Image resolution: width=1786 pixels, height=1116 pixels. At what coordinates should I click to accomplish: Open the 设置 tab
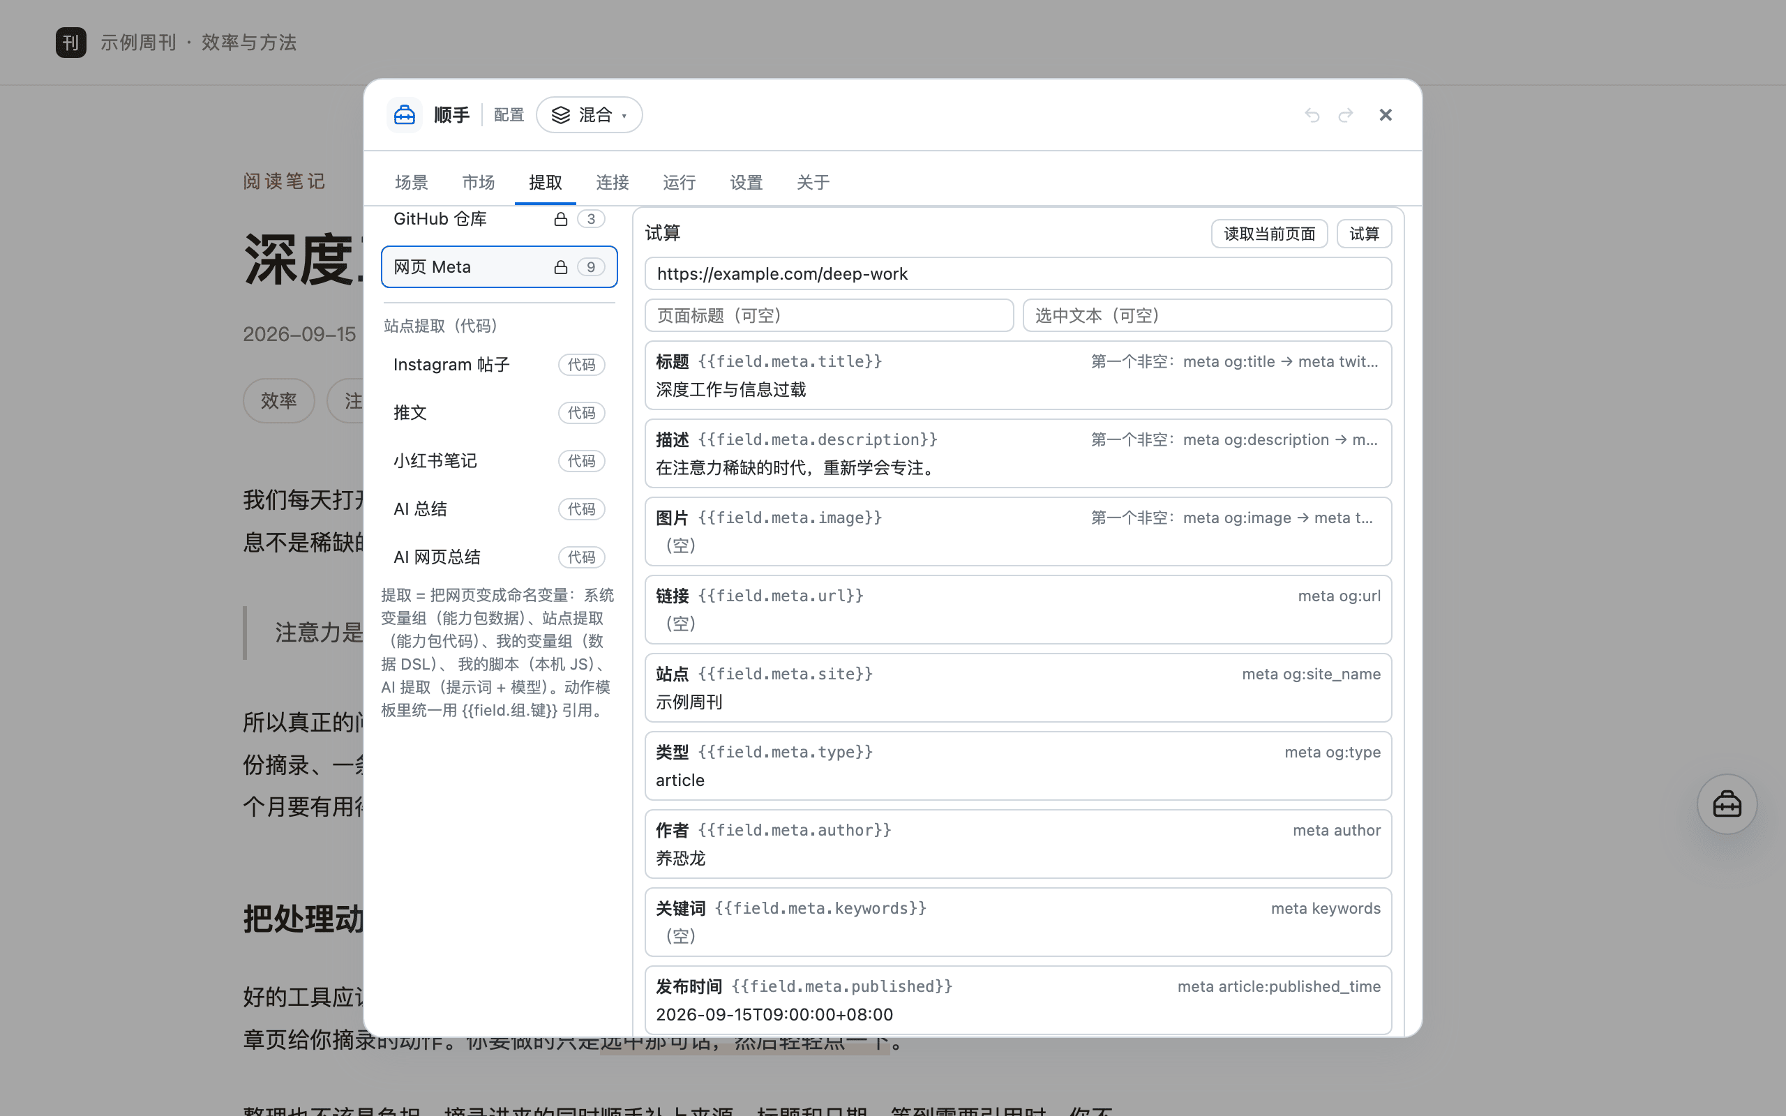(x=746, y=182)
